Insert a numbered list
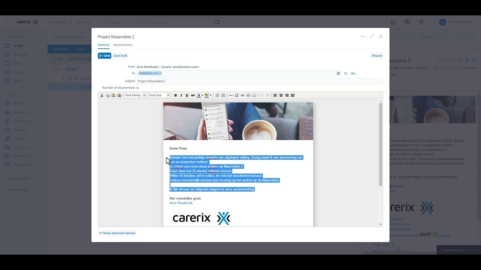Screen dimensions: 481x270 (x=223, y=95)
